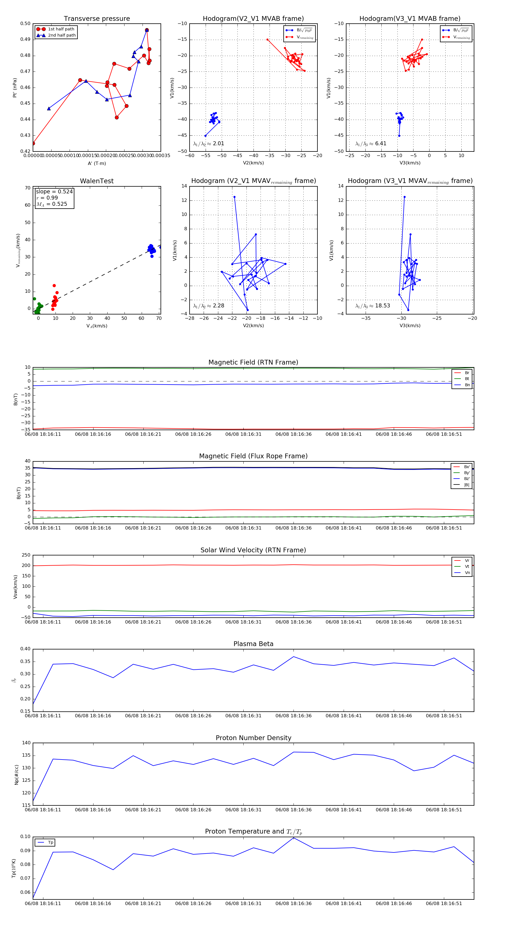
Task: Click the "λ1/λ2 ≈ 2.28" ratio text
Action: 208,306
